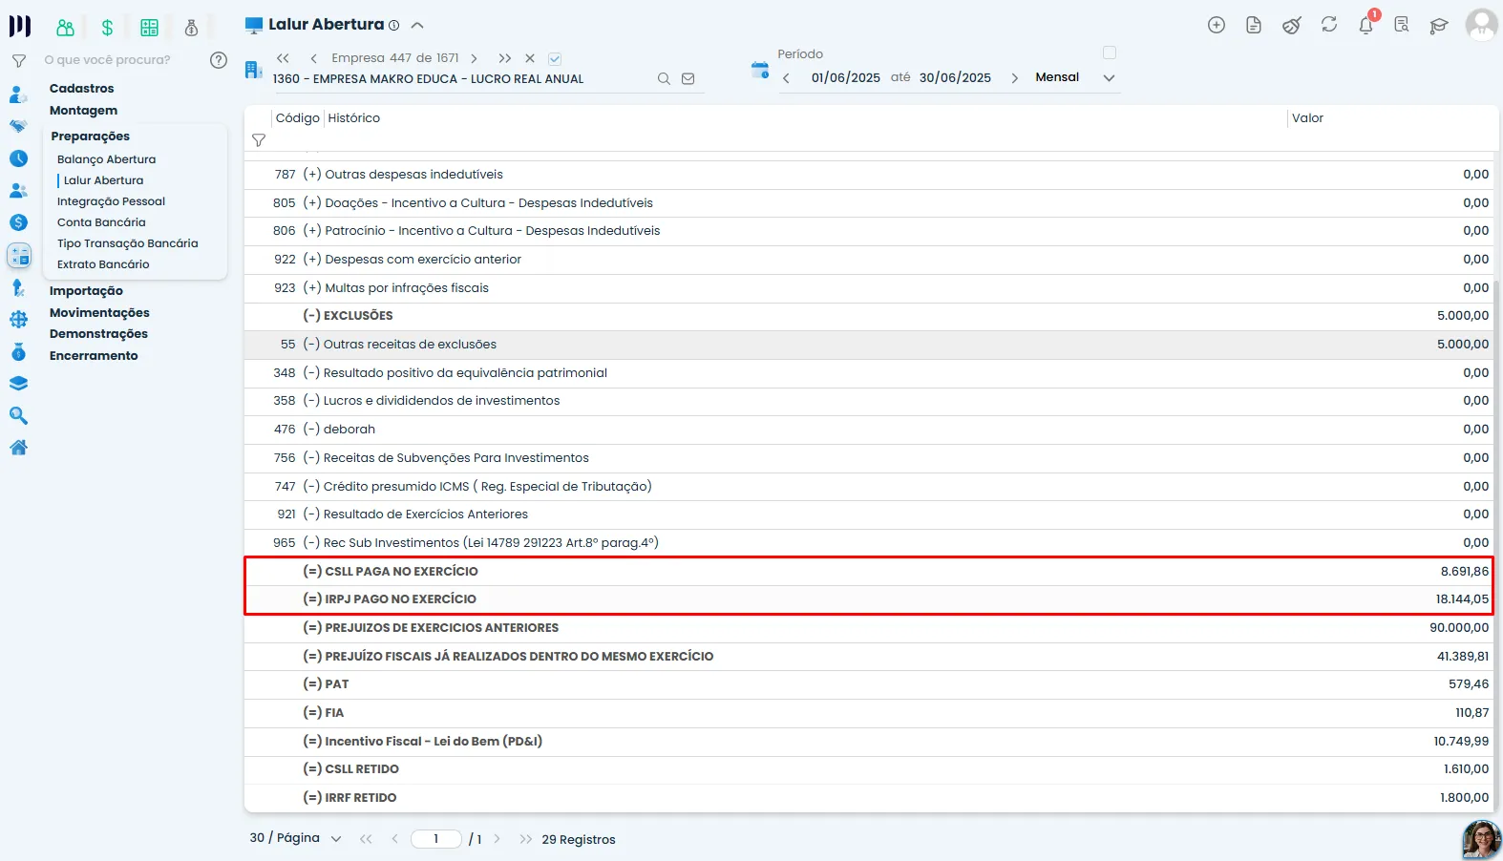Image resolution: width=1503 pixels, height=861 pixels.
Task: Click the filter funnel in table header
Action: (259, 140)
